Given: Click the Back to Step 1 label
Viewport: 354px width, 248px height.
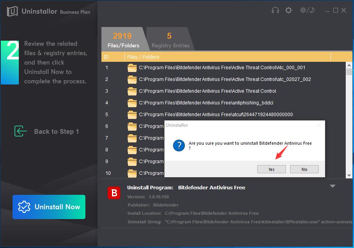Looking at the screenshot, I should click(x=56, y=131).
